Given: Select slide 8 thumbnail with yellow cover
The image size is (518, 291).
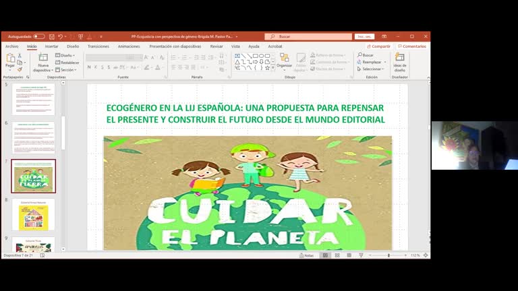Looking at the screenshot, I should (x=33, y=215).
